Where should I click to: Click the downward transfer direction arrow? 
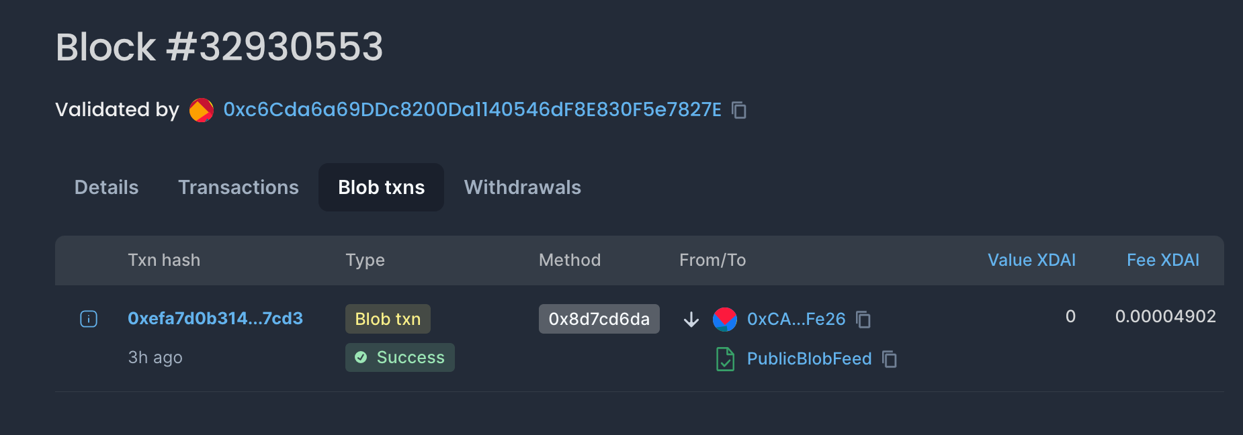[x=691, y=320]
